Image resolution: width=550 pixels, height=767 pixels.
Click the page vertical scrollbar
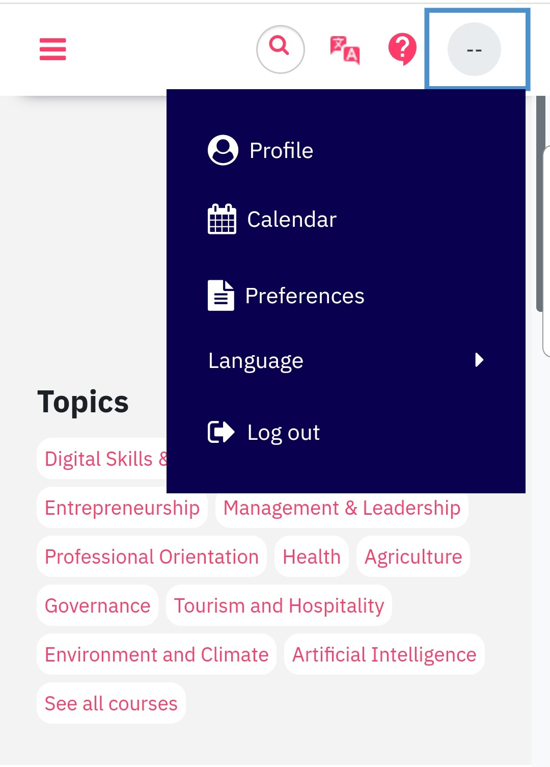coord(540,204)
